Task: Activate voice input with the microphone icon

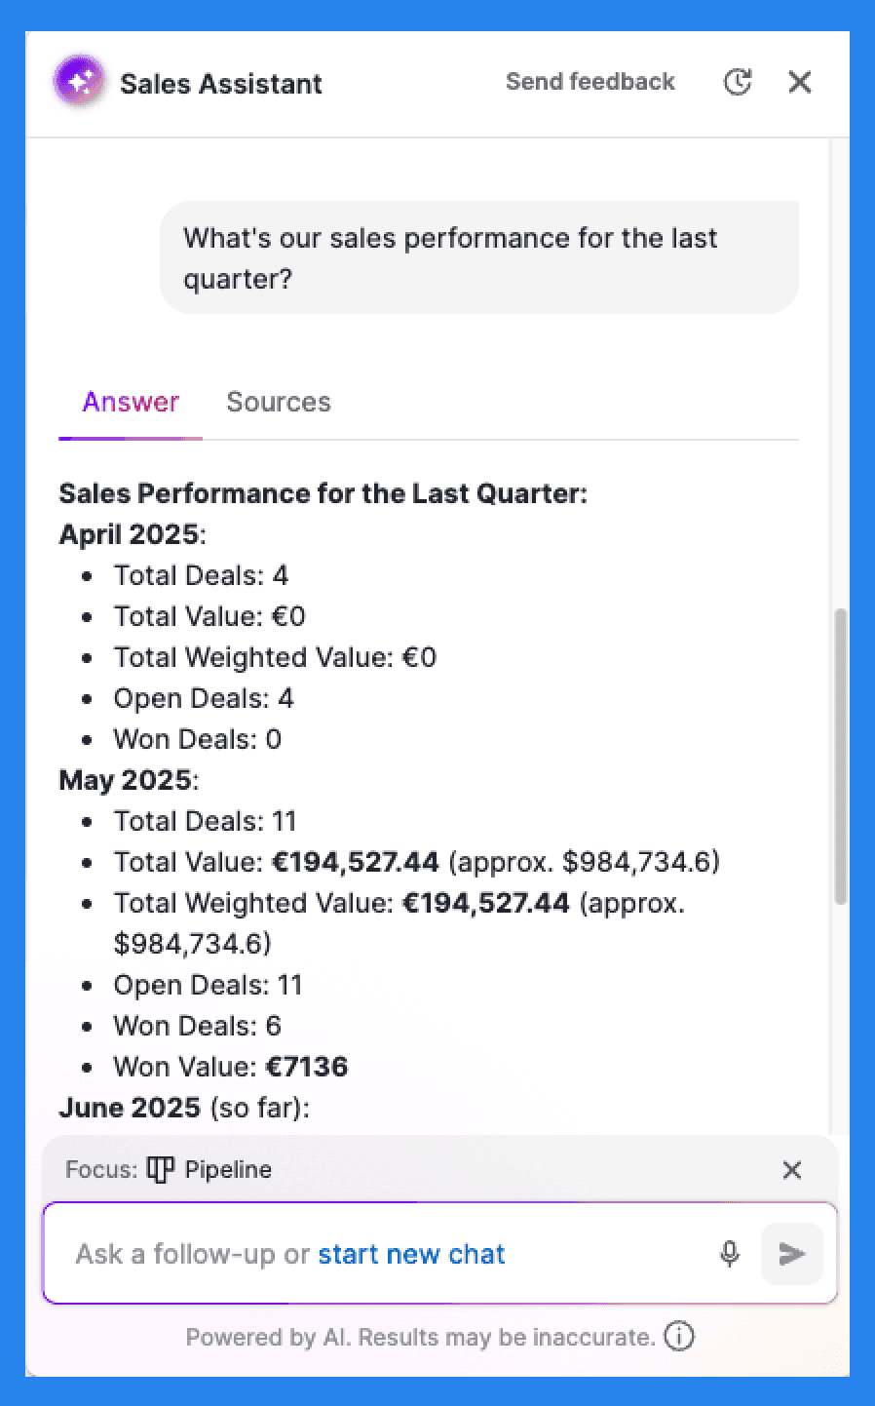Action: click(x=730, y=1254)
